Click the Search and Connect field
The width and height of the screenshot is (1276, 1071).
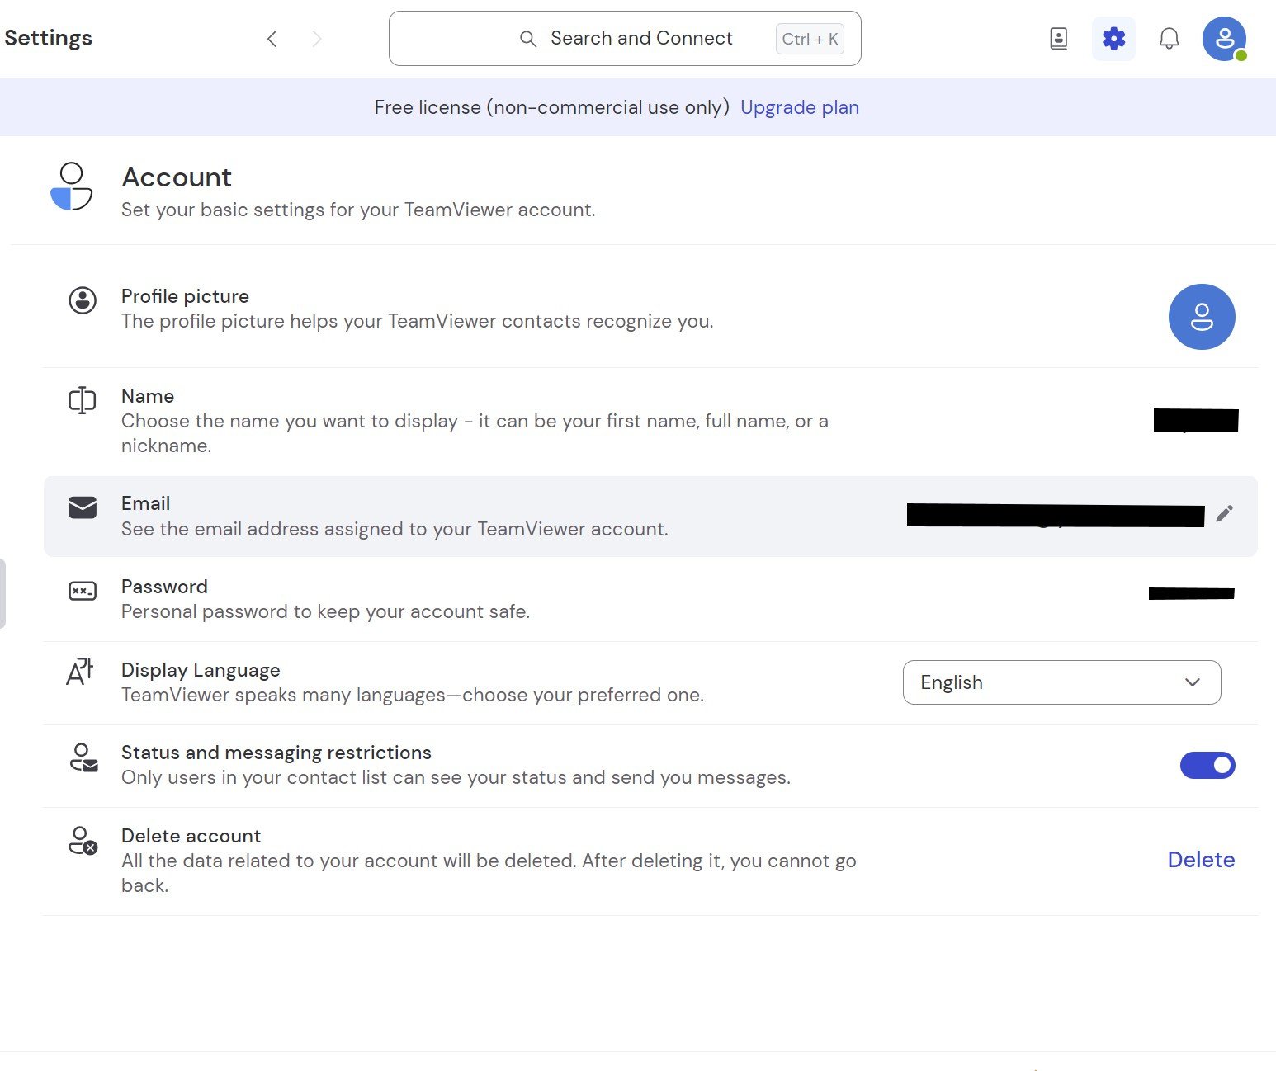tap(625, 38)
